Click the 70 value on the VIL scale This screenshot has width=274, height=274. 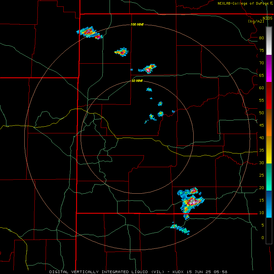tap(262, 63)
